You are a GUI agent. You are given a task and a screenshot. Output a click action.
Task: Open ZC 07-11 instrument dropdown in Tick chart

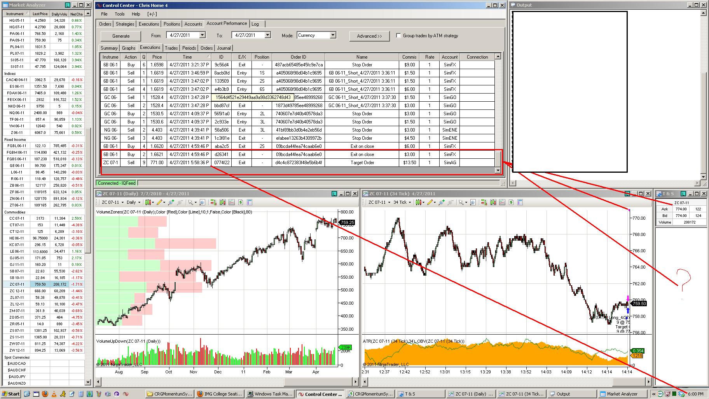pyautogui.click(x=379, y=202)
